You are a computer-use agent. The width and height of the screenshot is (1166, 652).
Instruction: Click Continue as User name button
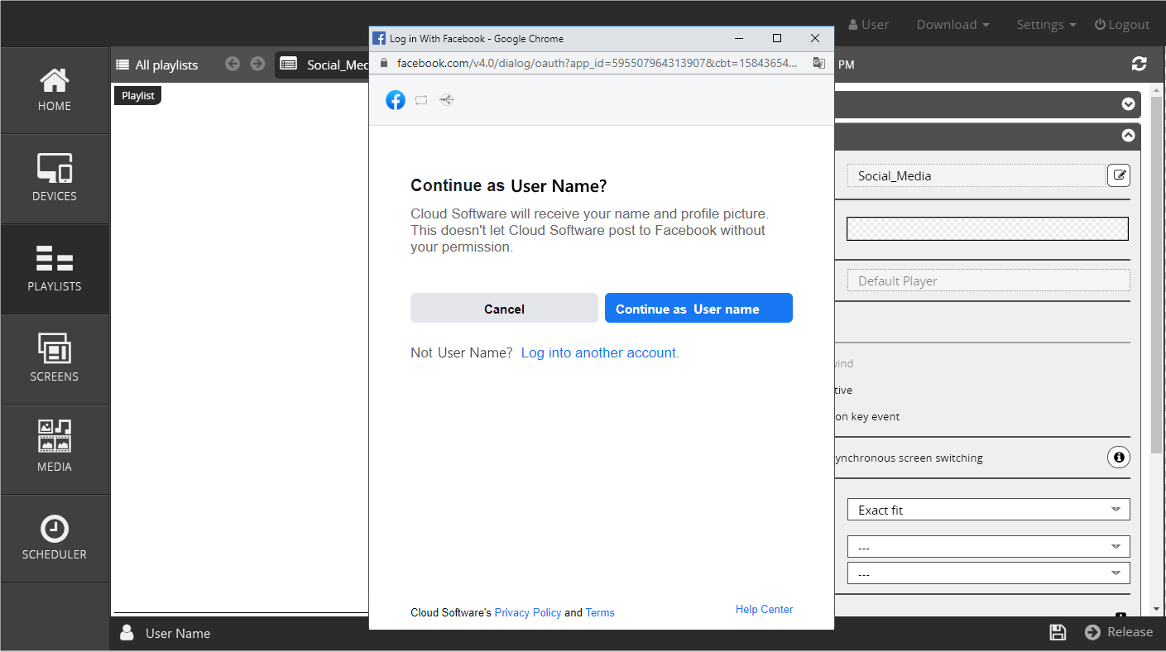(x=698, y=308)
